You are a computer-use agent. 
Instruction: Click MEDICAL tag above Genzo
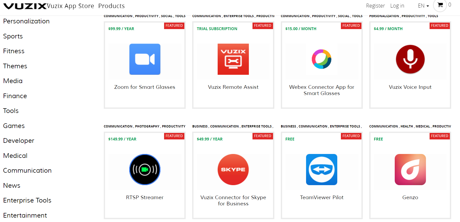click(x=423, y=126)
